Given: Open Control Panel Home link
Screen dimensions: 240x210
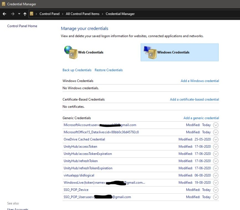Looking at the screenshot, I should [22, 26].
